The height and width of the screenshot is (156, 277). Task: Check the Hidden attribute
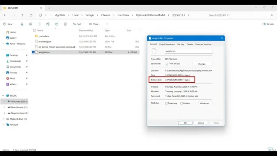(x=182, y=103)
